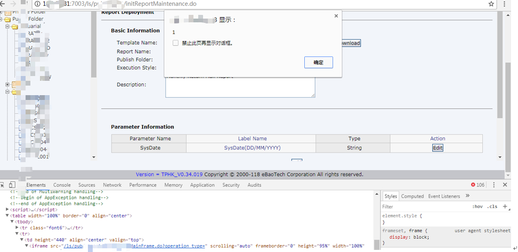Click the Version = TPHK_V0.34.019 footer text
Image resolution: width=518 pixels, height=252 pixels.
pos(169,174)
